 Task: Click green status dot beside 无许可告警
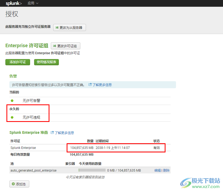click(12, 101)
